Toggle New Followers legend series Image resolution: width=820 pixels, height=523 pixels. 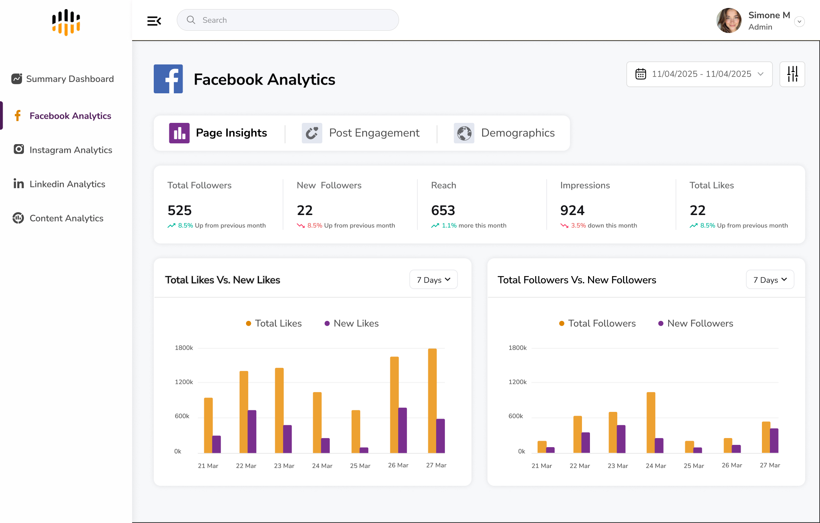(695, 323)
